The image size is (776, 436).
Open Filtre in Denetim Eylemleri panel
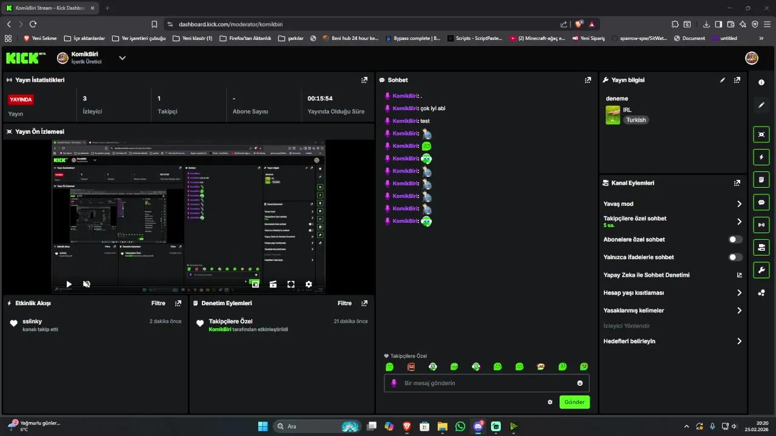(344, 303)
